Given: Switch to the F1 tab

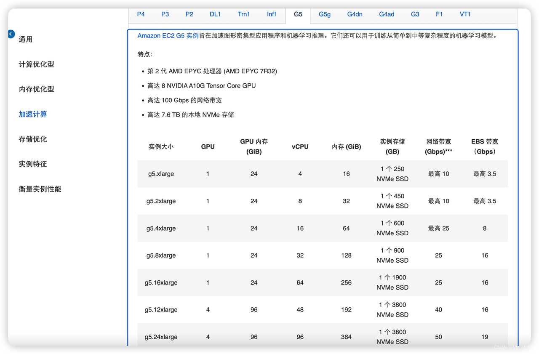Looking at the screenshot, I should click(x=439, y=14).
